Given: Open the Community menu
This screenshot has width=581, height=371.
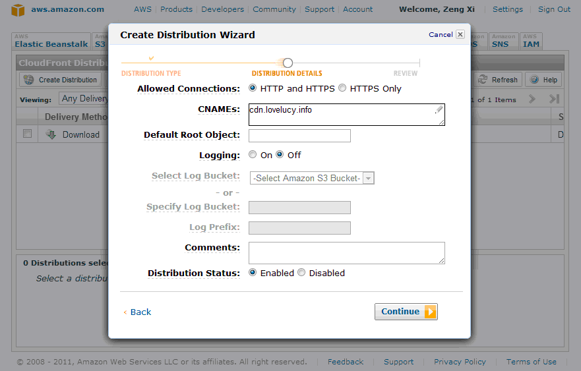Looking at the screenshot, I should coord(274,9).
